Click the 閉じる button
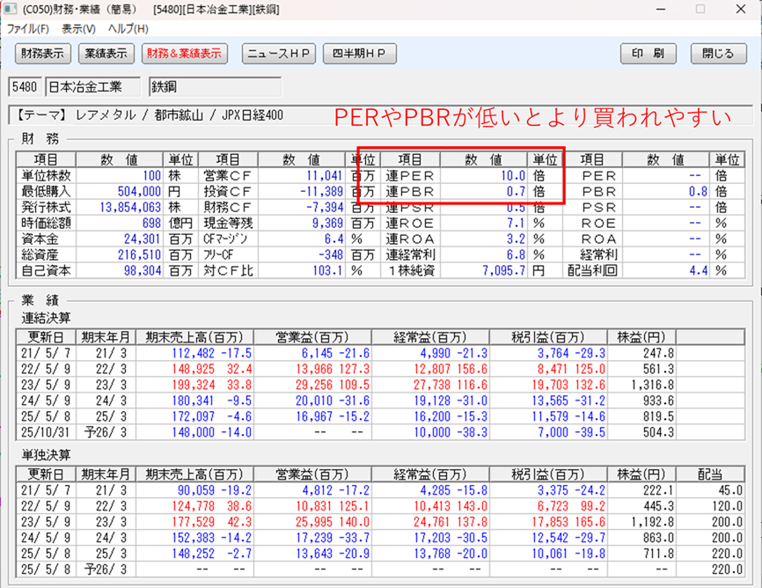The image size is (762, 588). [718, 54]
